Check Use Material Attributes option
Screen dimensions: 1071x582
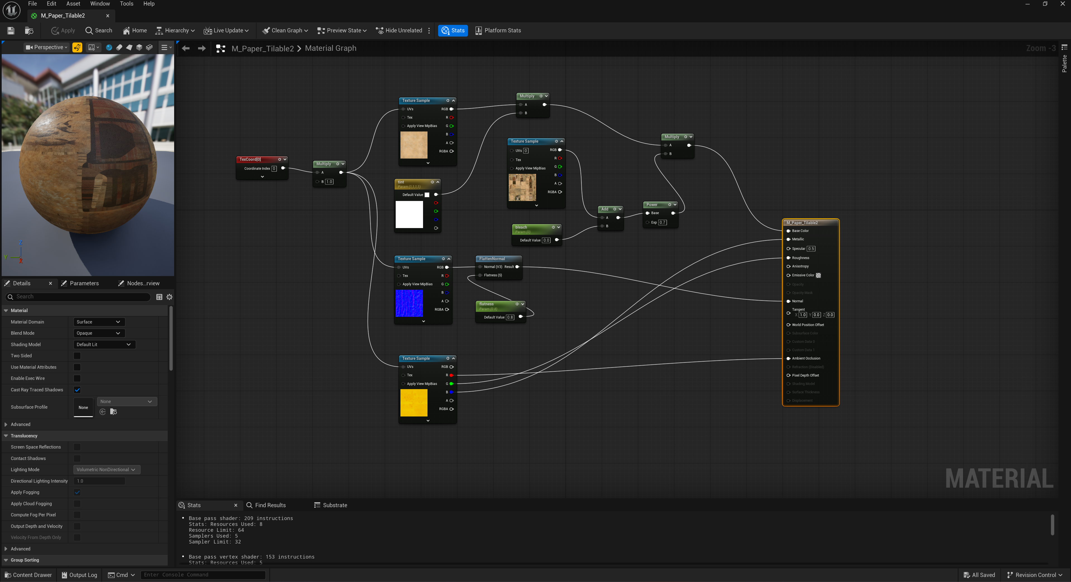[x=77, y=367]
